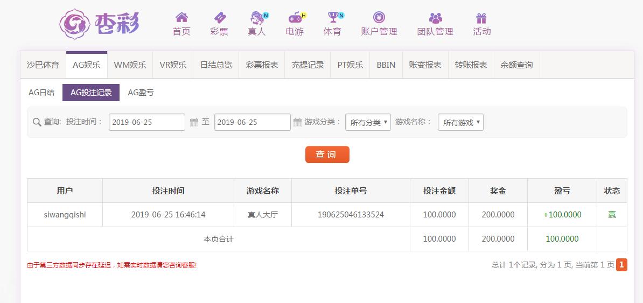Click calendar icon beside end date
The height and width of the screenshot is (303, 643).
click(x=297, y=123)
